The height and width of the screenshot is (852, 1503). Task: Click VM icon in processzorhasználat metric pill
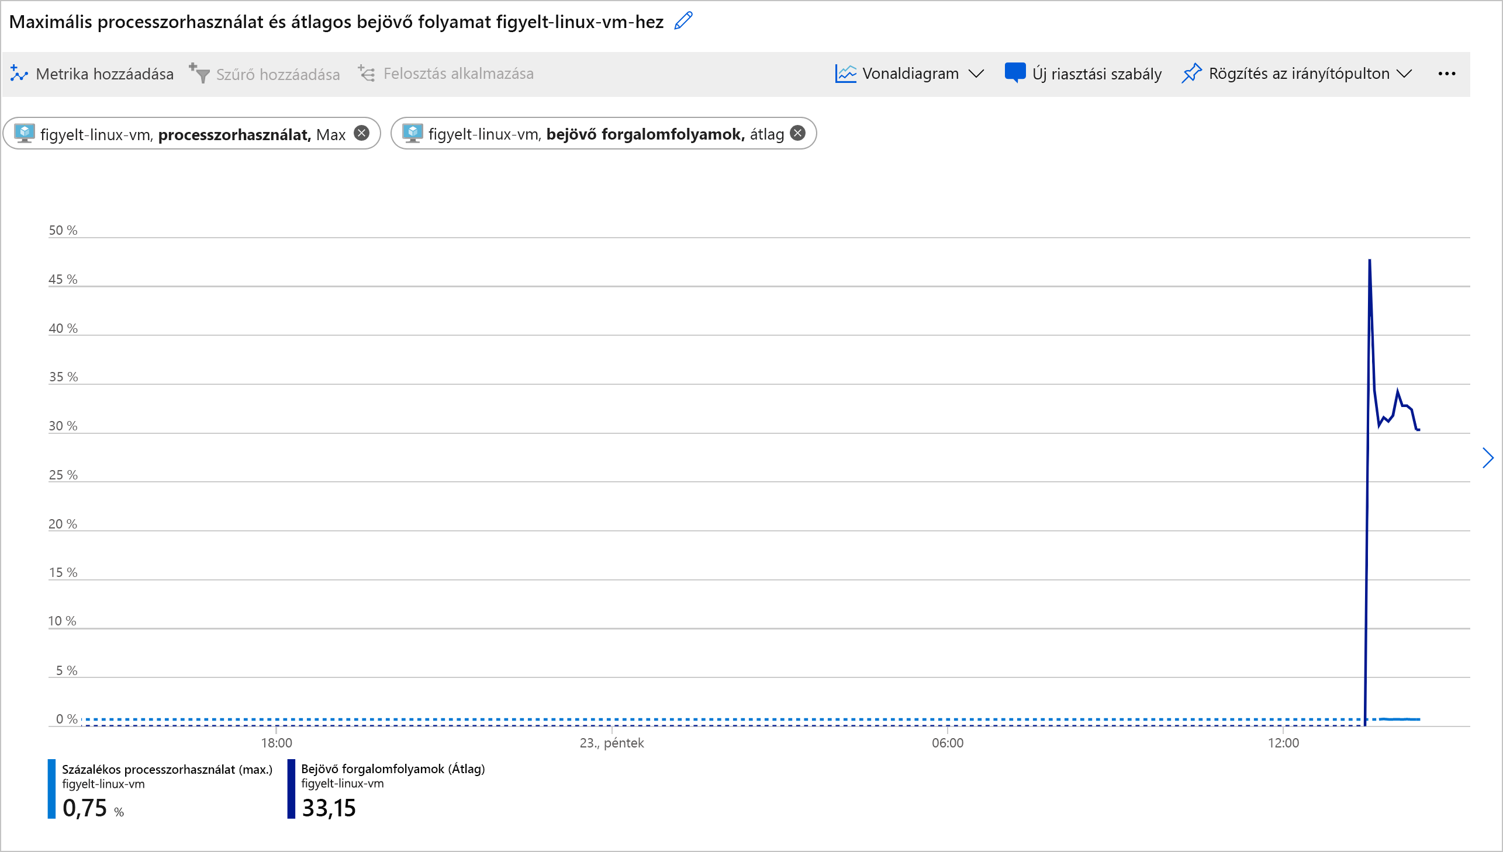tap(25, 133)
